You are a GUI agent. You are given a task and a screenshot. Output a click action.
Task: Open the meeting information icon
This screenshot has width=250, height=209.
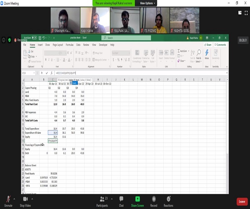coord(3,40)
